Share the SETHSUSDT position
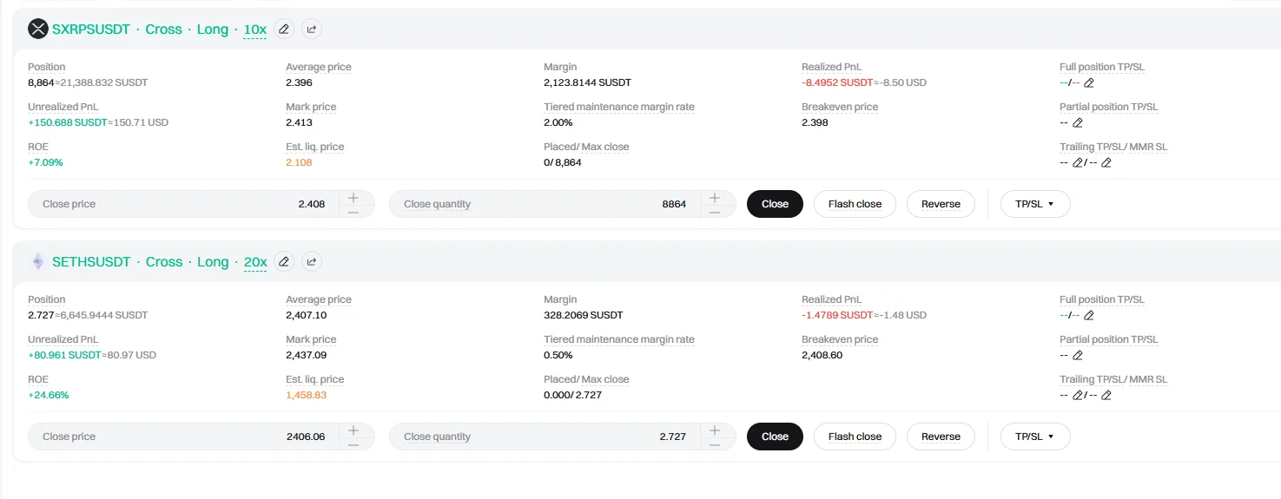This screenshot has width=1281, height=499. click(311, 262)
